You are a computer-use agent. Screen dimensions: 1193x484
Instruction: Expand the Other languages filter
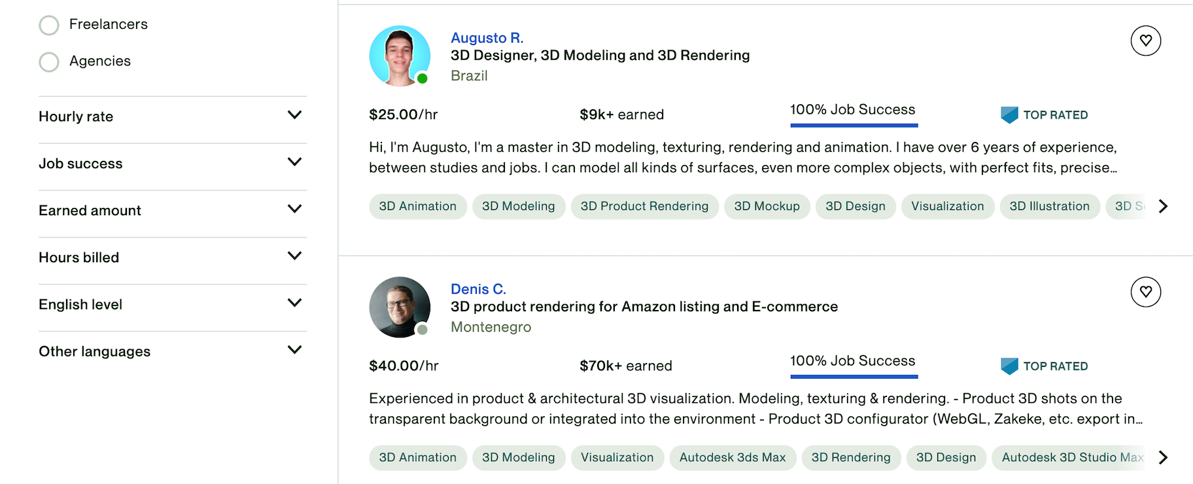click(294, 351)
